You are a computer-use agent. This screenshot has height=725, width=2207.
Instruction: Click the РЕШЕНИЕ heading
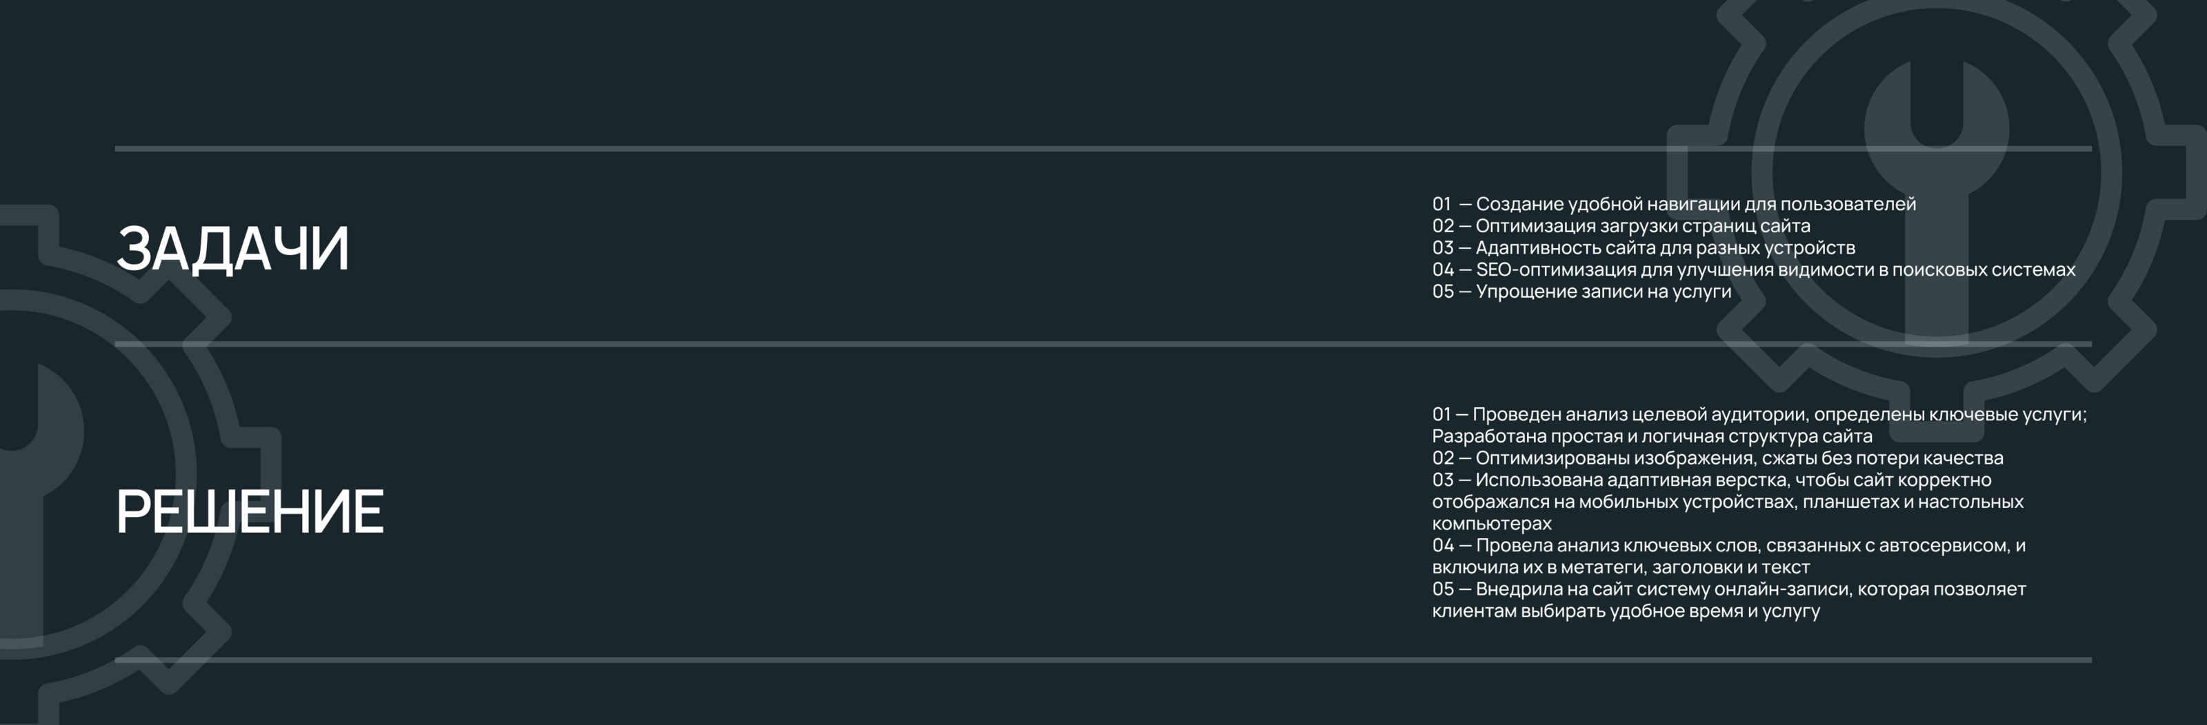[x=249, y=512]
